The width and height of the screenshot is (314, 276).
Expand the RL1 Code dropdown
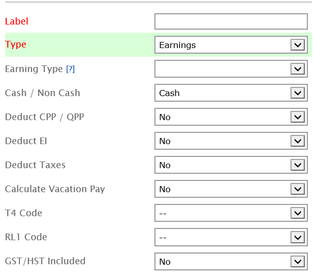(231, 237)
